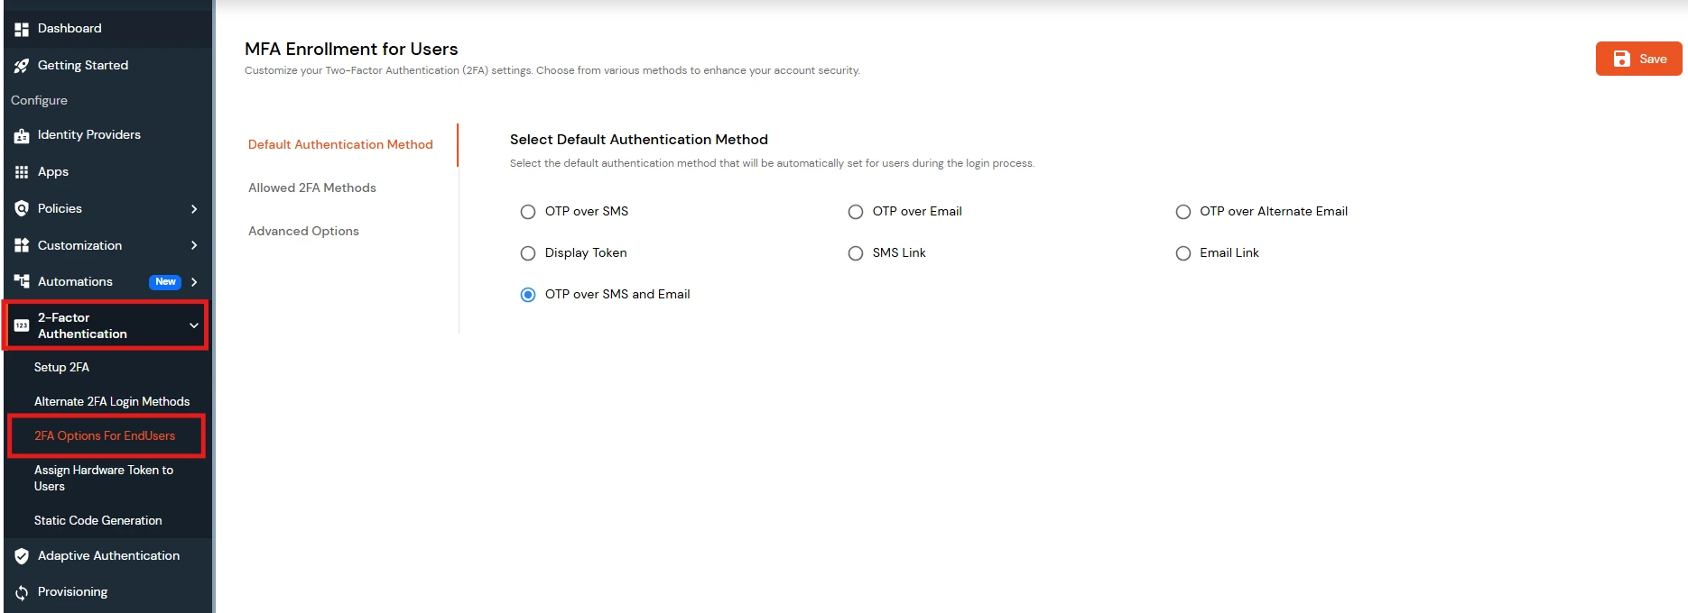The width and height of the screenshot is (1688, 613).
Task: Select the Getting Started rocket icon
Action: point(21,65)
